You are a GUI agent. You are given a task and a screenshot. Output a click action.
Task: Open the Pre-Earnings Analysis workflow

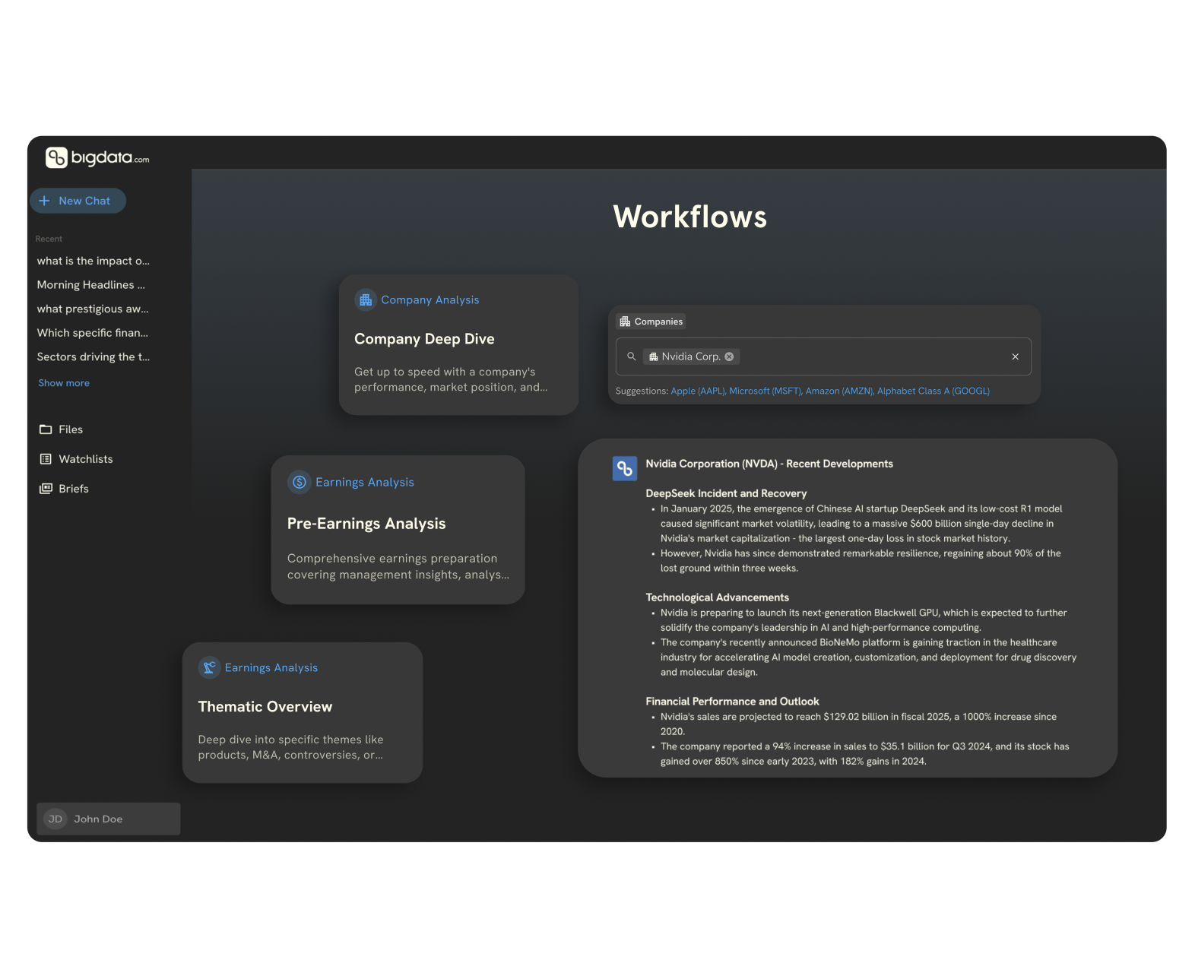click(398, 530)
